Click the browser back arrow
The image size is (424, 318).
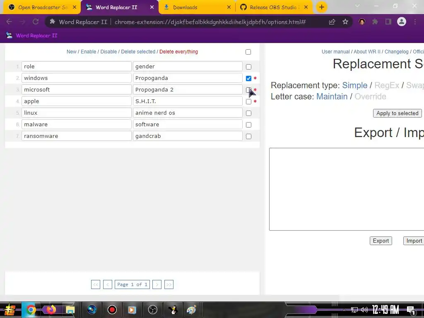tap(9, 22)
